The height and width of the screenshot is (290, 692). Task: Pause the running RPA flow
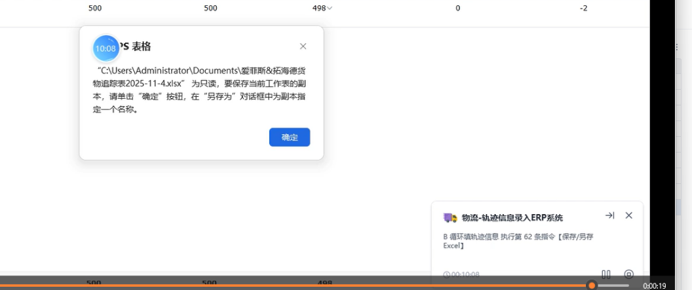[x=606, y=274]
